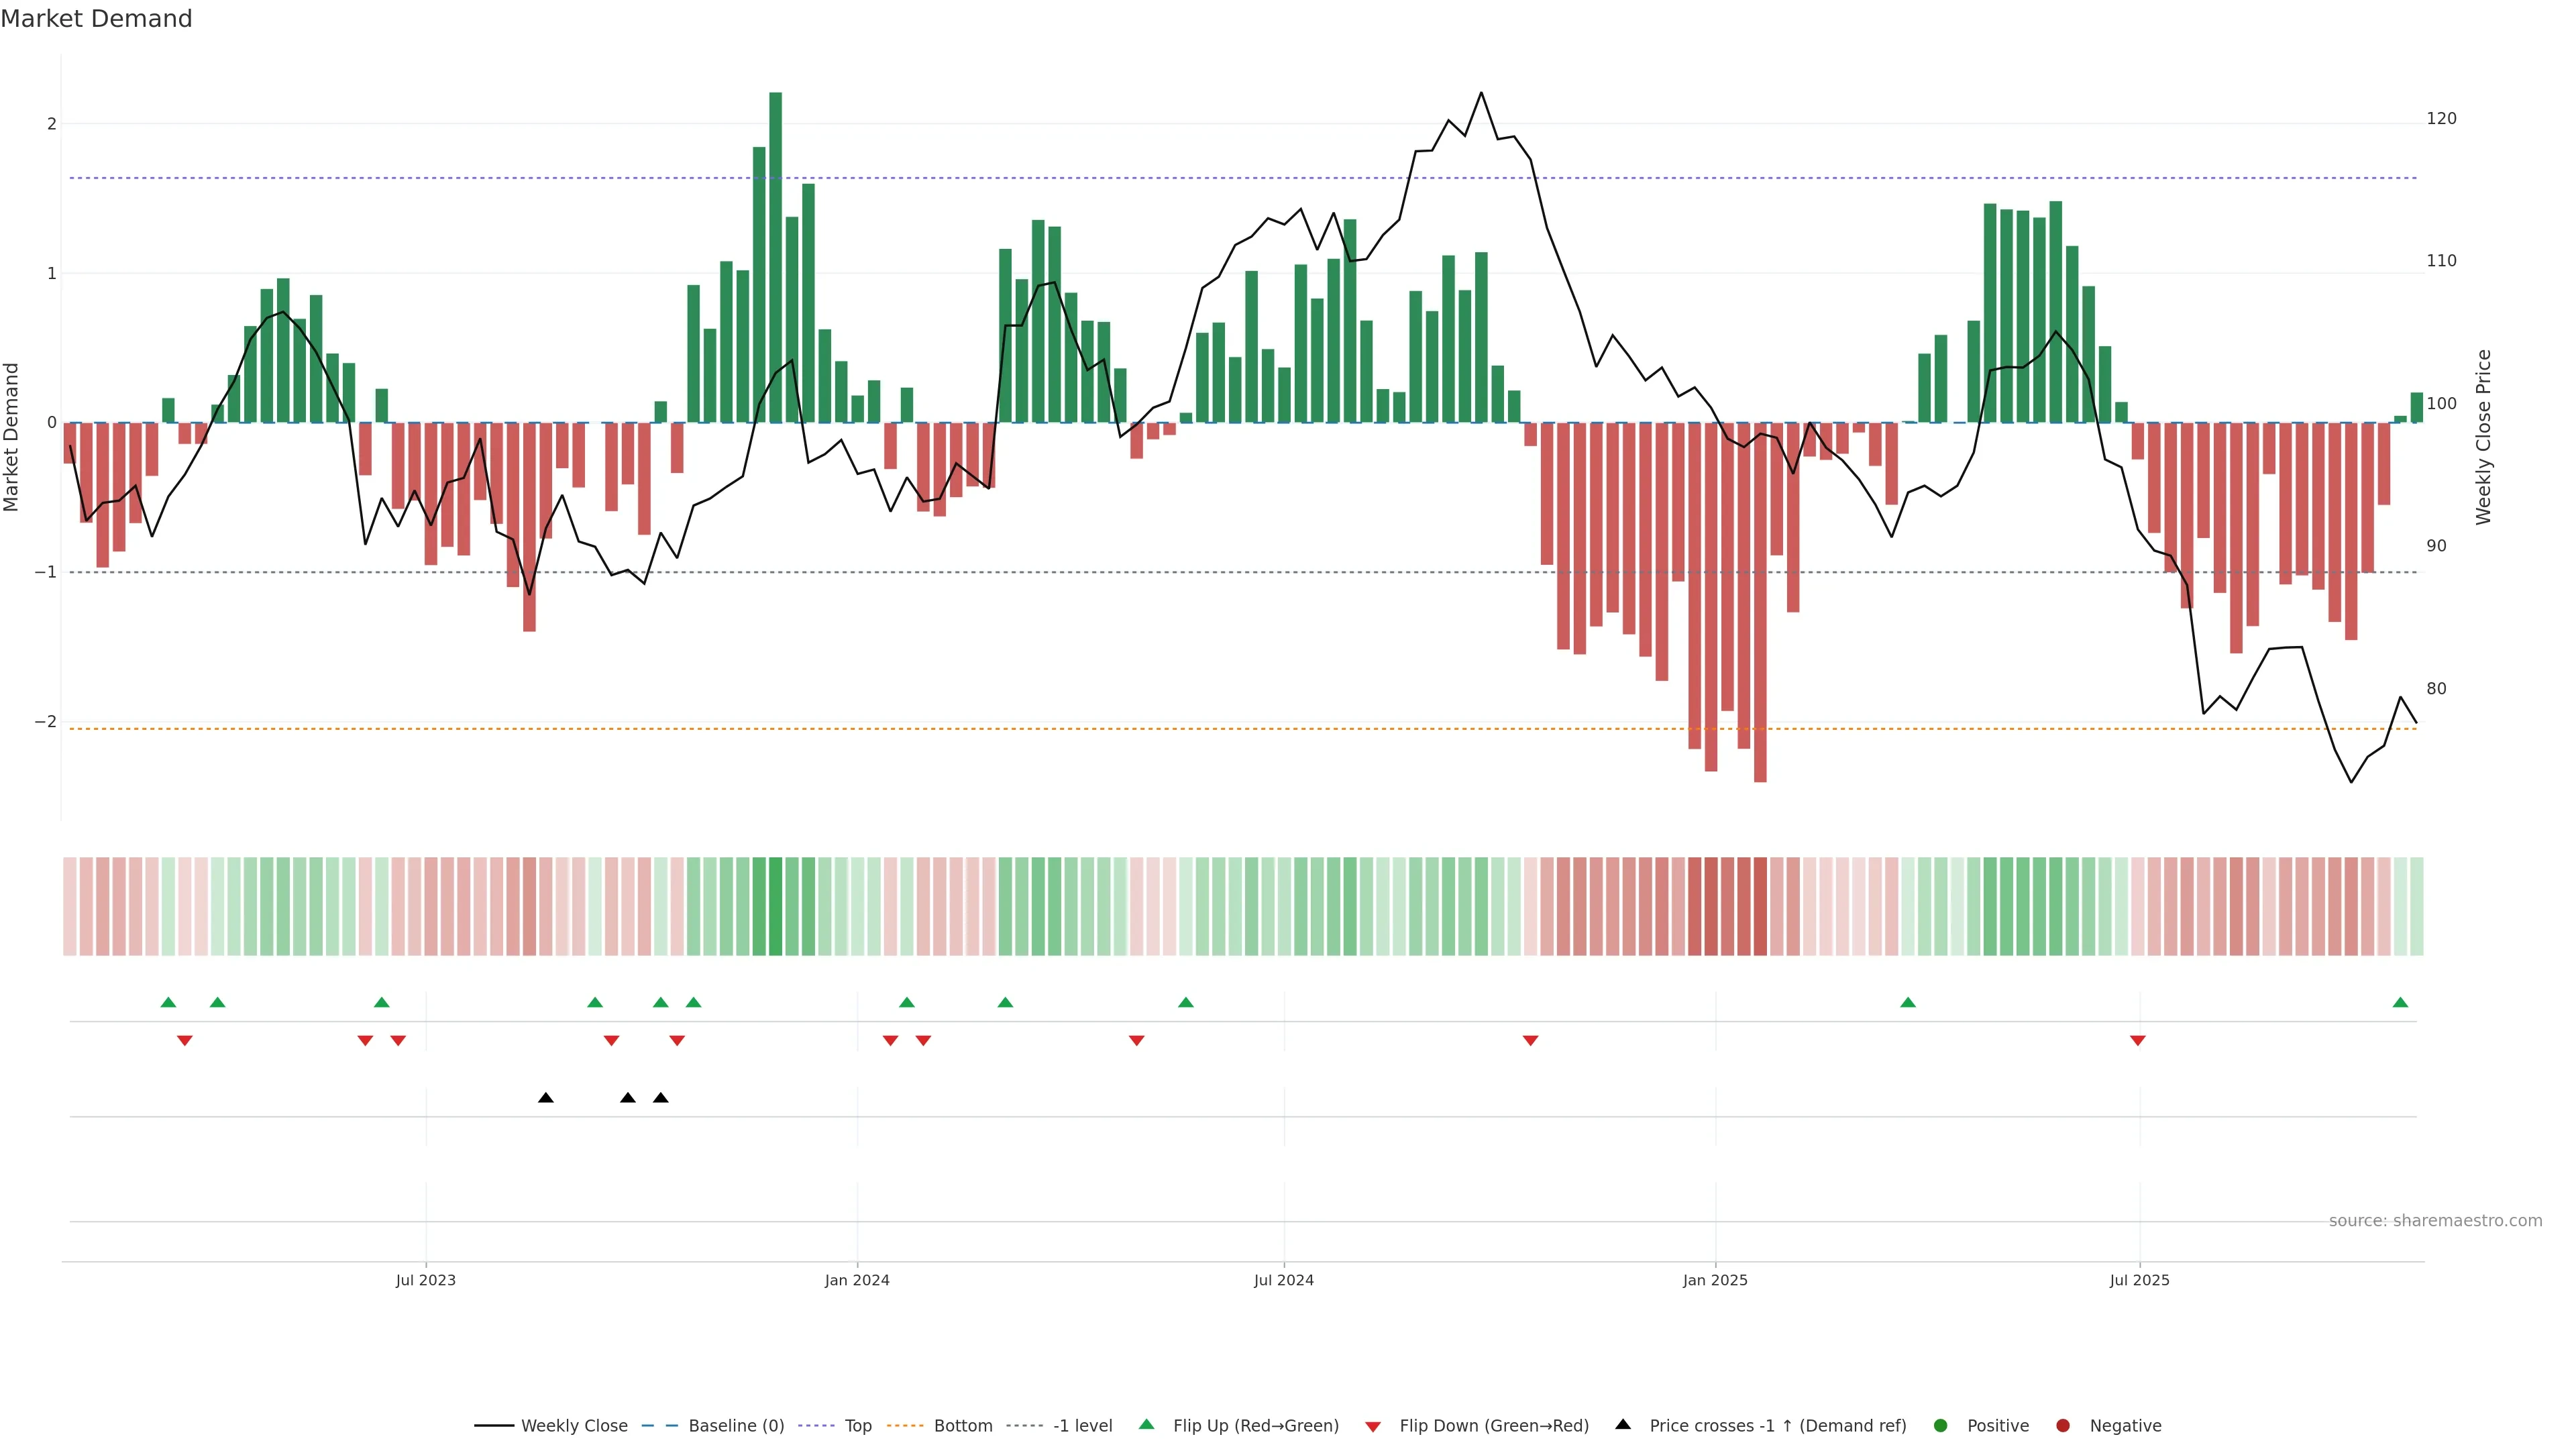The height and width of the screenshot is (1449, 2576).
Task: Click the -1 level legend entry
Action: [1082, 1426]
